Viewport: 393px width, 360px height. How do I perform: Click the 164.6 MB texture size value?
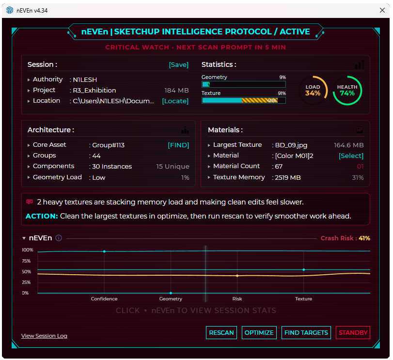coord(348,145)
